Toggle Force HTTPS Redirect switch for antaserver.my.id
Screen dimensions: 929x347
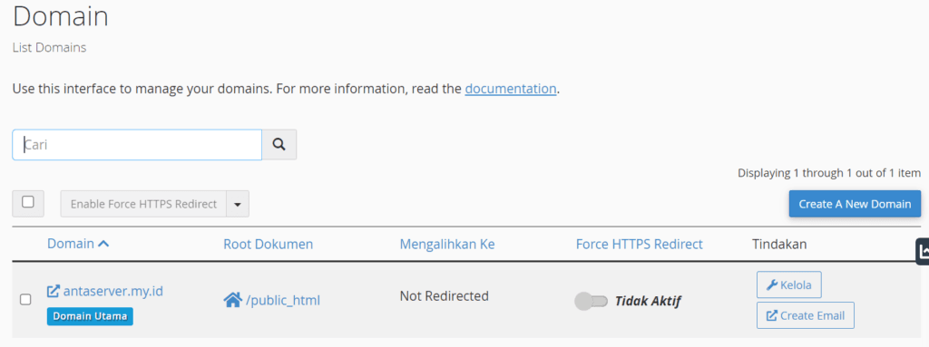pos(592,302)
